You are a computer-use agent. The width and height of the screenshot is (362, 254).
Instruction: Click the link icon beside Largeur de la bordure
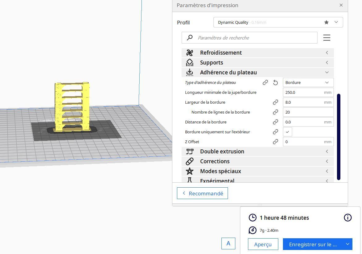point(276,102)
